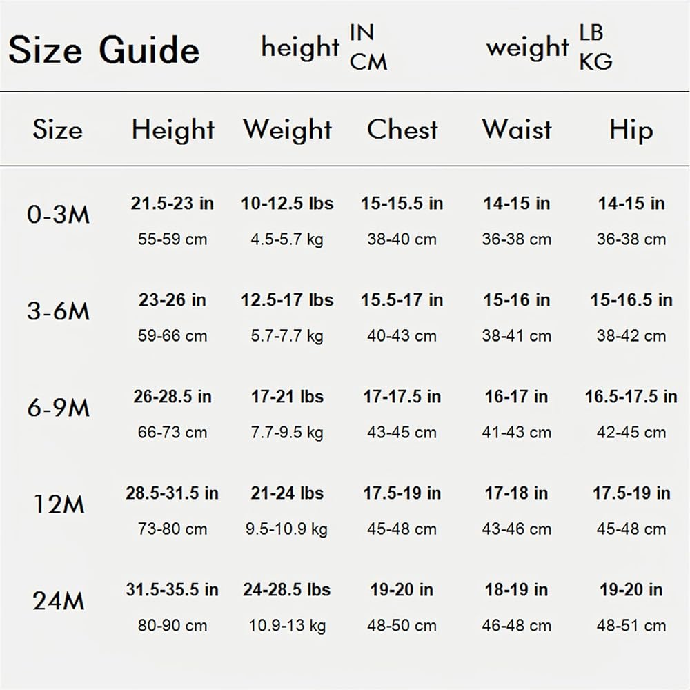
Task: Click the Hip column header
Action: [631, 130]
